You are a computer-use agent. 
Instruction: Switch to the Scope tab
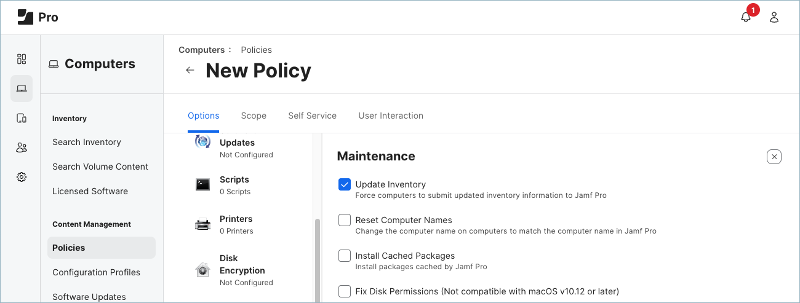(x=254, y=116)
